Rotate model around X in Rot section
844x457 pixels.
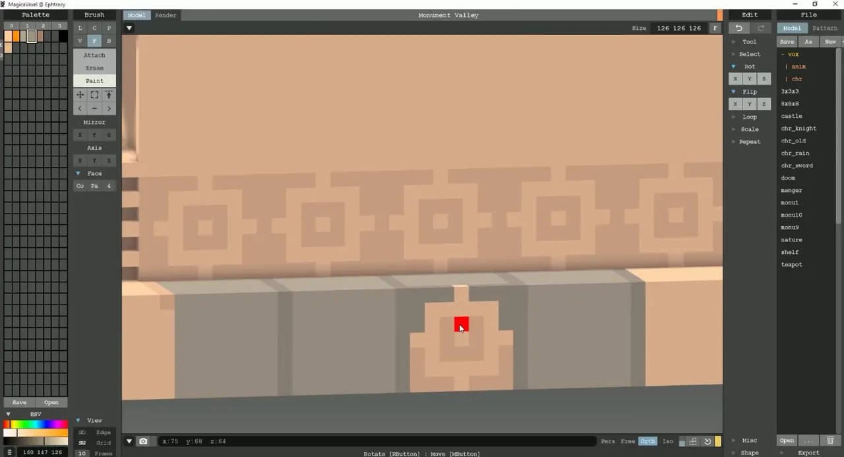click(x=735, y=79)
